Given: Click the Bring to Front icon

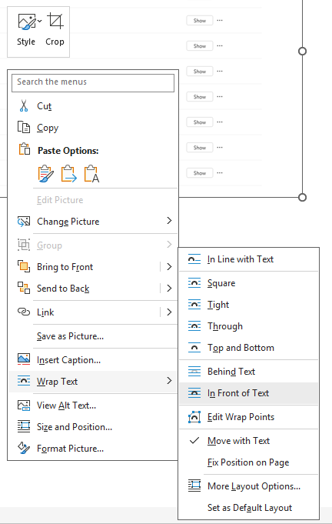Looking at the screenshot, I should pyautogui.click(x=24, y=266).
